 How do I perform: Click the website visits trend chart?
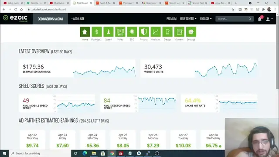pos(226,70)
